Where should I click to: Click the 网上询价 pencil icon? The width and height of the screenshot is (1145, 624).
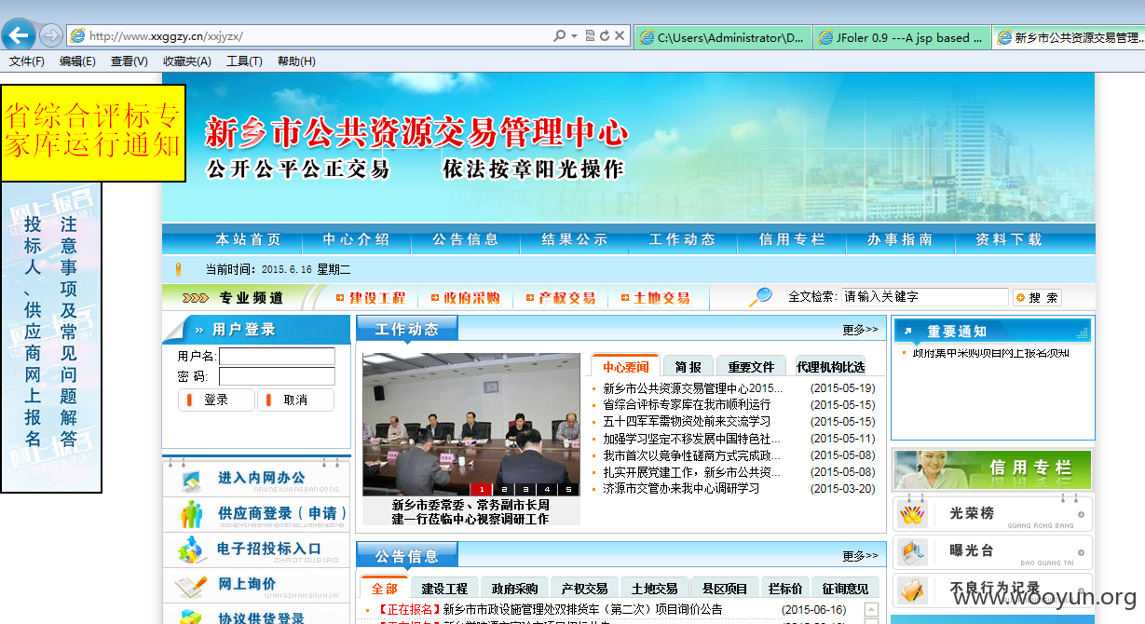[x=192, y=585]
